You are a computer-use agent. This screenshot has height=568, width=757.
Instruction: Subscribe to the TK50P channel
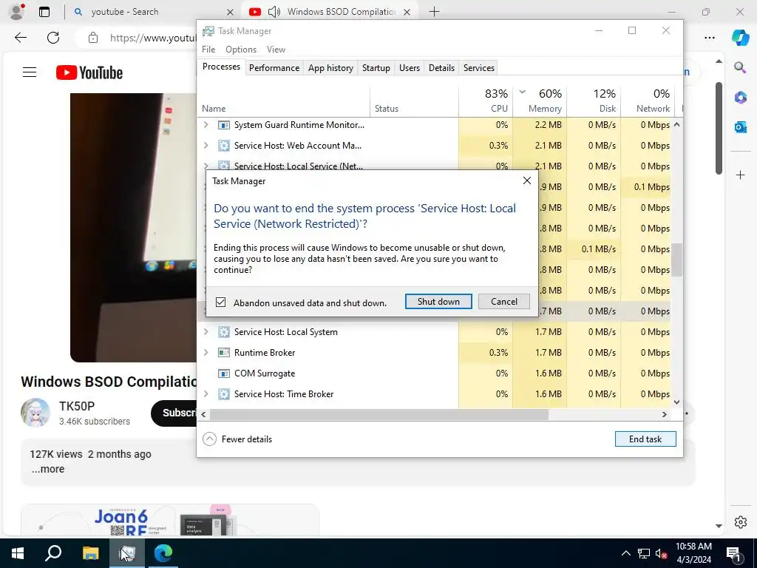point(174,413)
